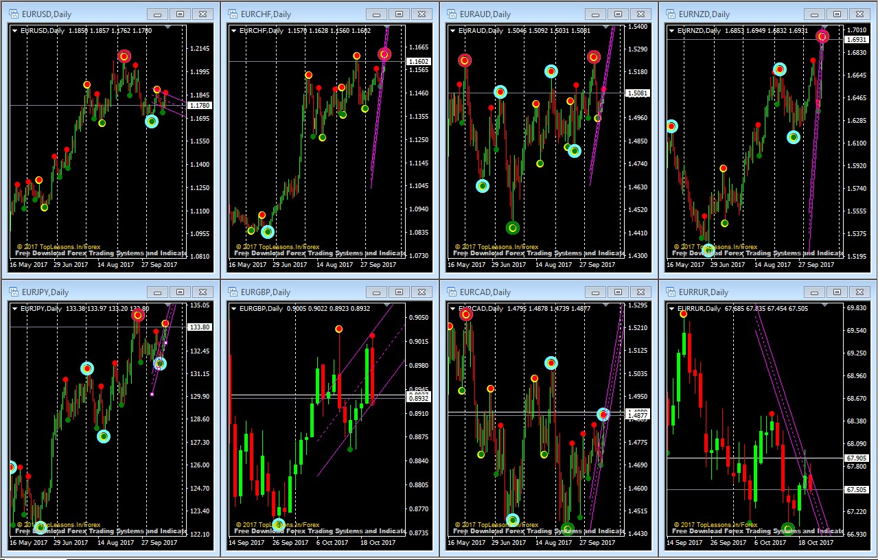Select the 0.9050 axis value in EURGBP chart

pyautogui.click(x=419, y=317)
